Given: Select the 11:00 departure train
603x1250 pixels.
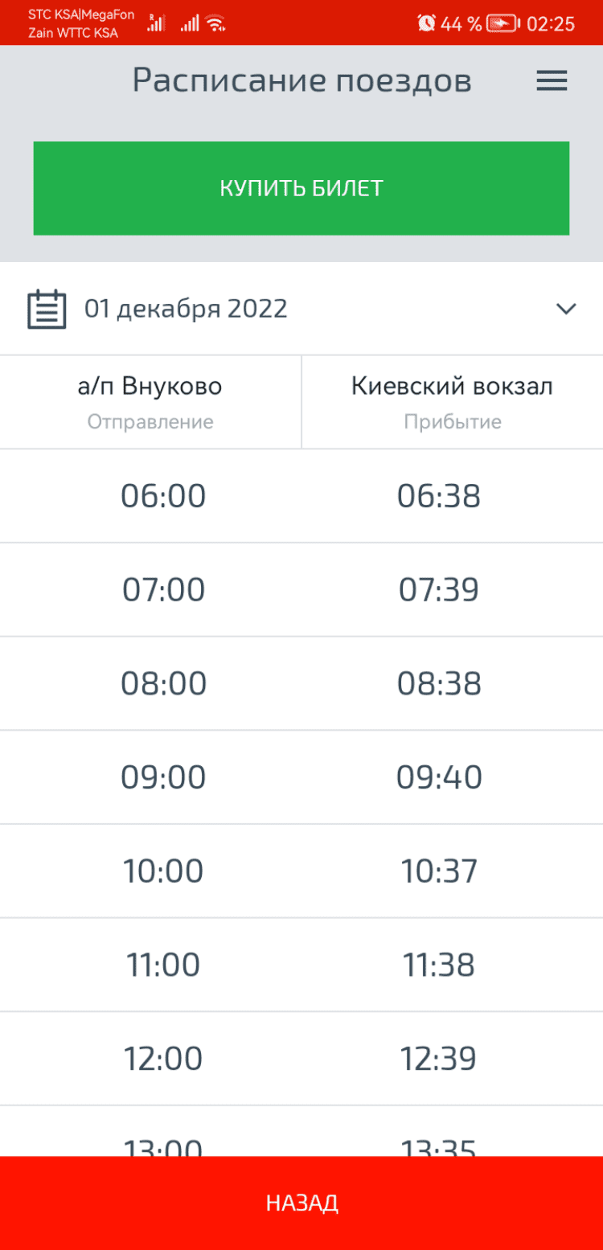Looking at the screenshot, I should pos(163,965).
